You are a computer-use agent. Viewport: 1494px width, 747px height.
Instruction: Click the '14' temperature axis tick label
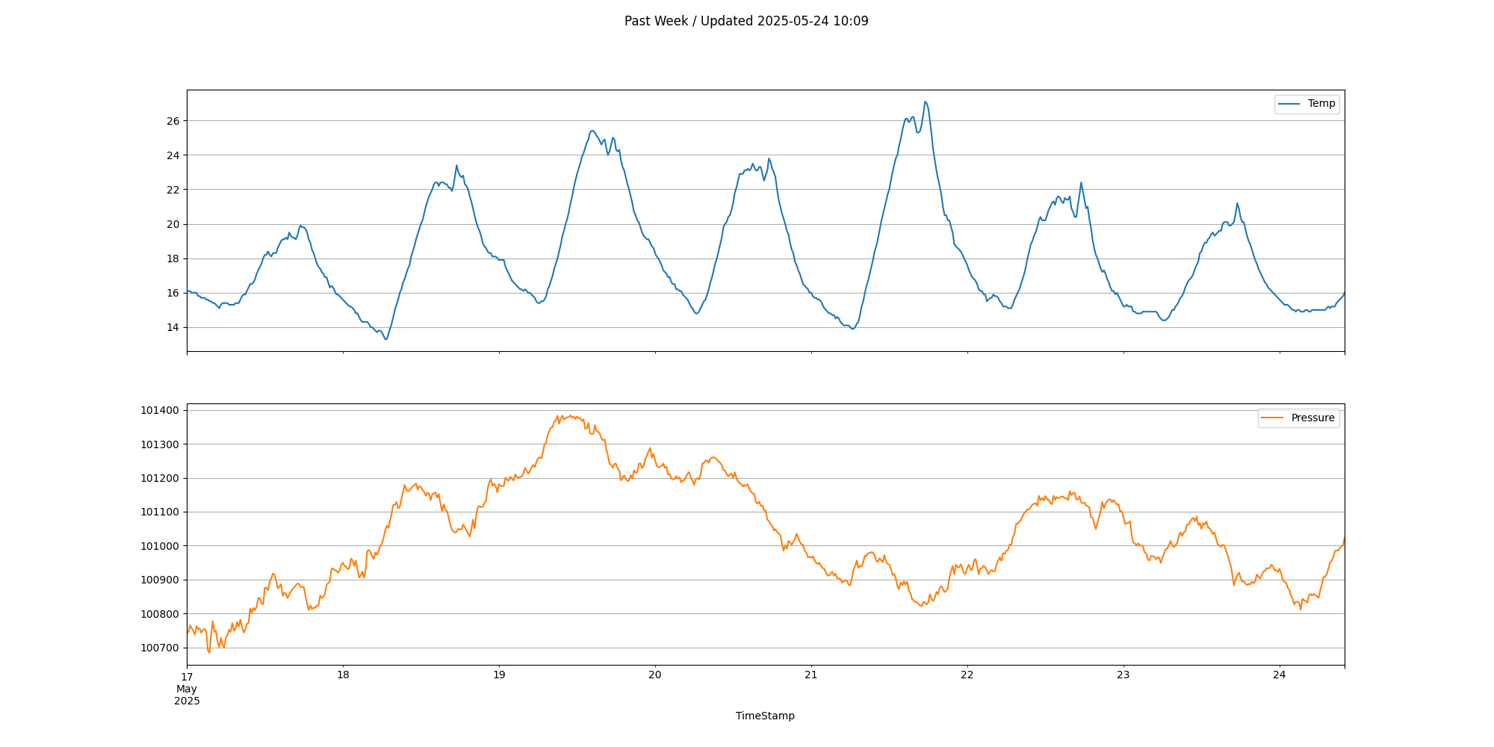click(173, 327)
